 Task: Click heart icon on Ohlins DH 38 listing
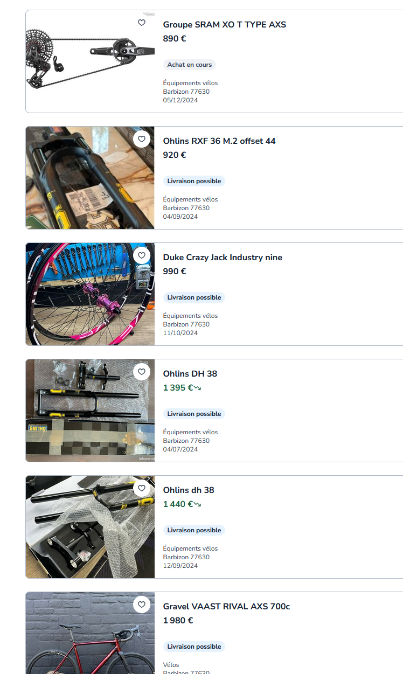(x=142, y=372)
